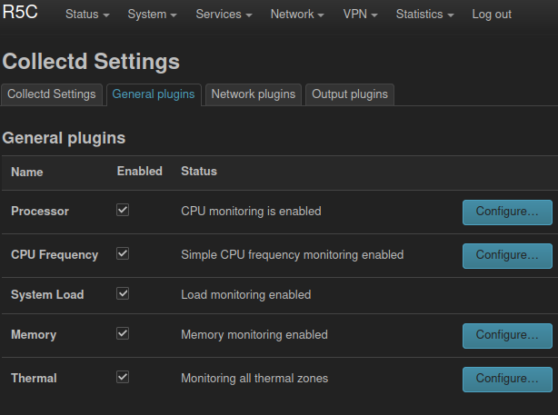Click the R5C brand link

point(20,13)
